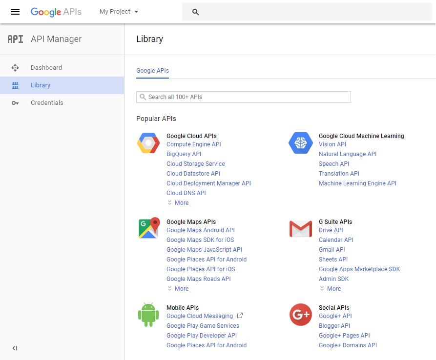Screen dimensions: 436x360
Task: Open the Compute Engine API link
Action: (x=193, y=144)
